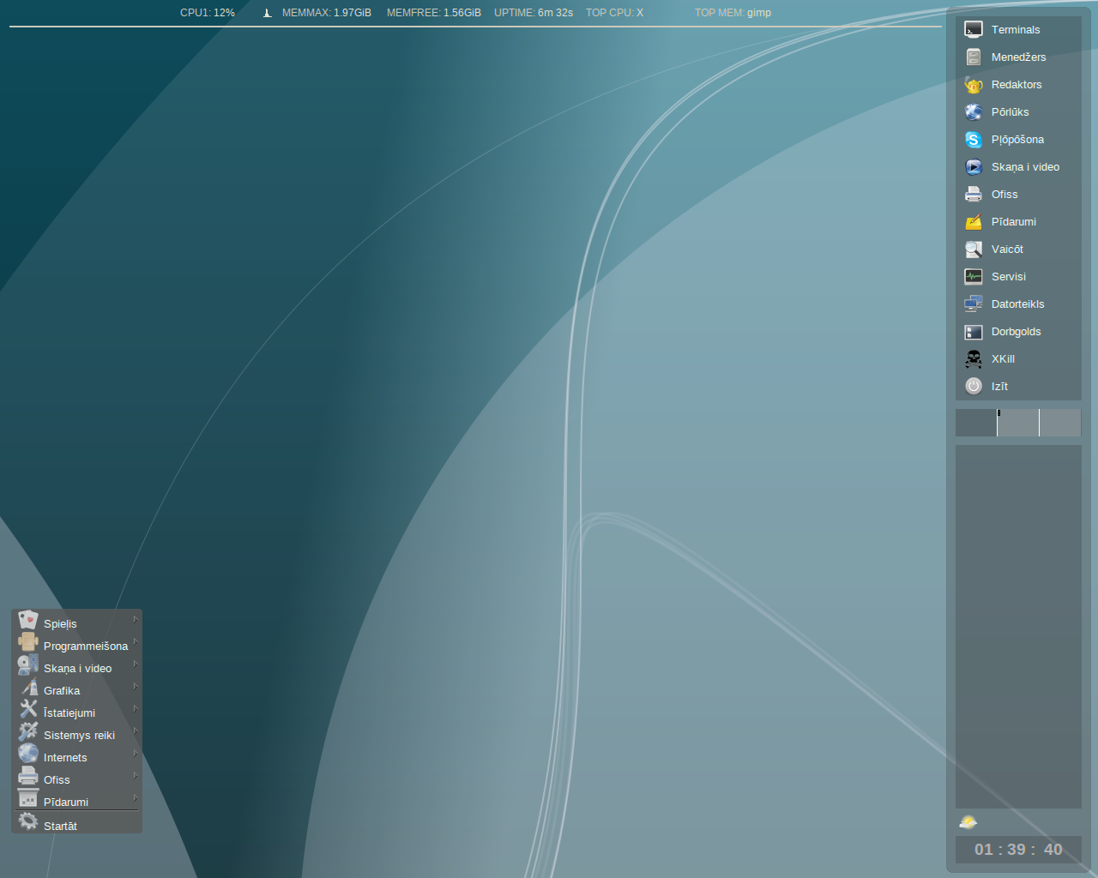
Task: Open the Menedžers file manager icon
Action: [974, 57]
